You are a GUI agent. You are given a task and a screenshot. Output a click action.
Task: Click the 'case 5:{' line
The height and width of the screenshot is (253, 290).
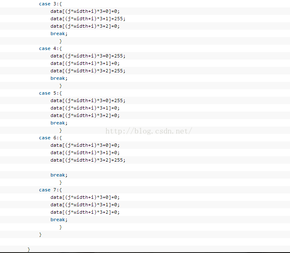point(50,93)
